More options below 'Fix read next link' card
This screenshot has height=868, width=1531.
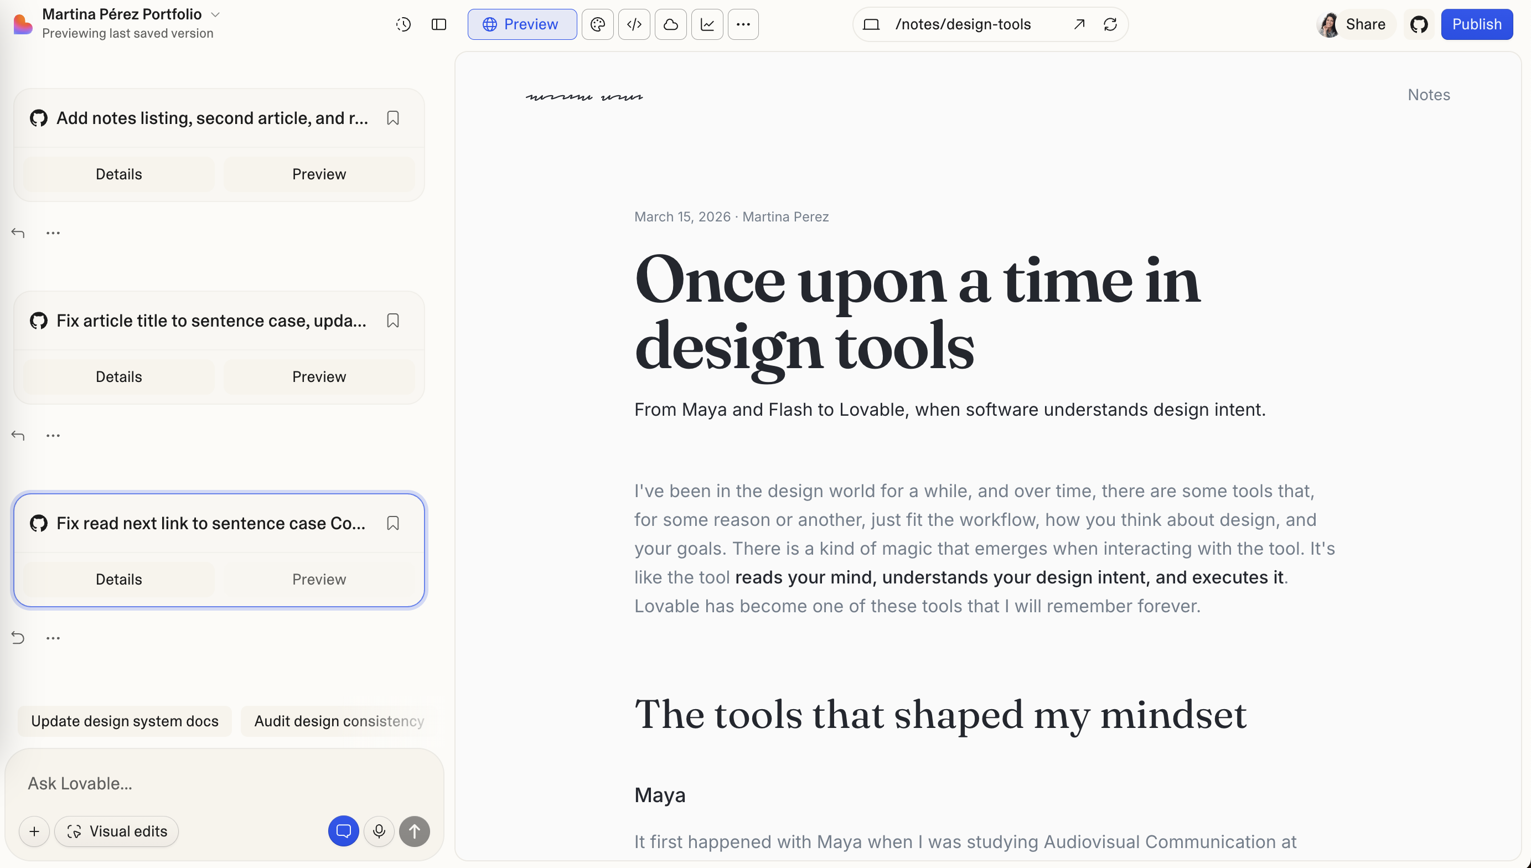(53, 638)
